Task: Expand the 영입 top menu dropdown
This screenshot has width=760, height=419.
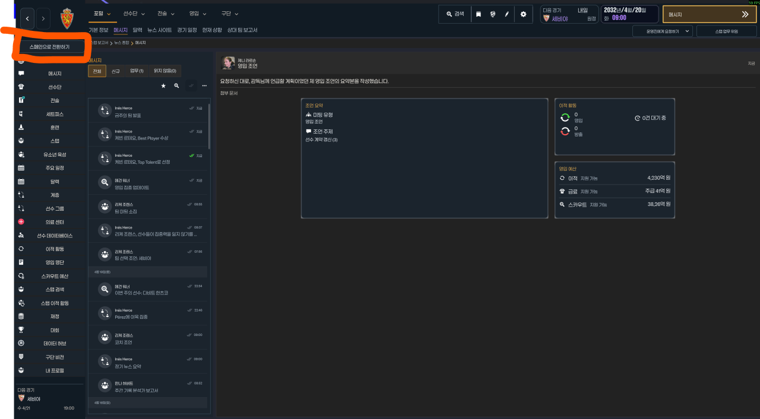Action: point(198,13)
